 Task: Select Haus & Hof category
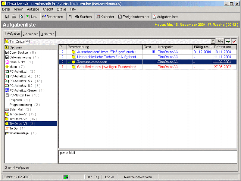click(31, 62)
